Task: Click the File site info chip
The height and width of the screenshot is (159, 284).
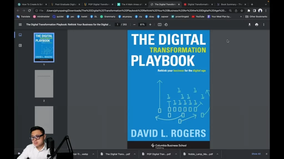Action: coord(39,11)
